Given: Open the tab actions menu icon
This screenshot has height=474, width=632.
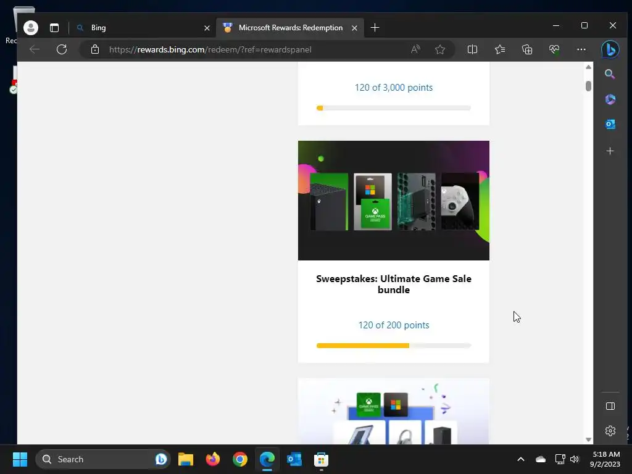Looking at the screenshot, I should [54, 28].
